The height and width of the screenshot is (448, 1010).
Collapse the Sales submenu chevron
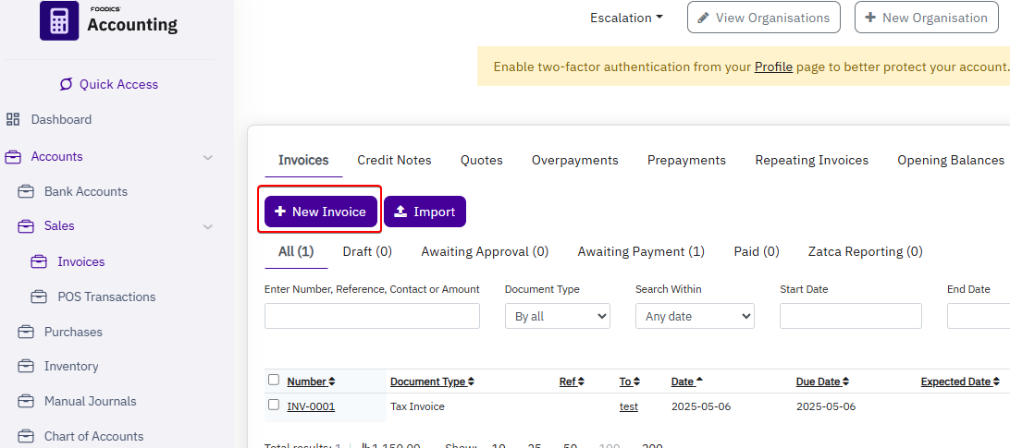coord(208,226)
